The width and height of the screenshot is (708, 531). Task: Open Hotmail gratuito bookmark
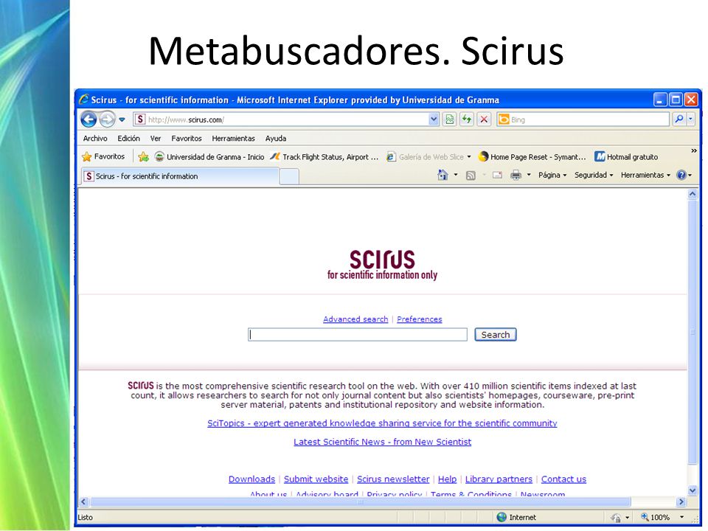pyautogui.click(x=626, y=156)
